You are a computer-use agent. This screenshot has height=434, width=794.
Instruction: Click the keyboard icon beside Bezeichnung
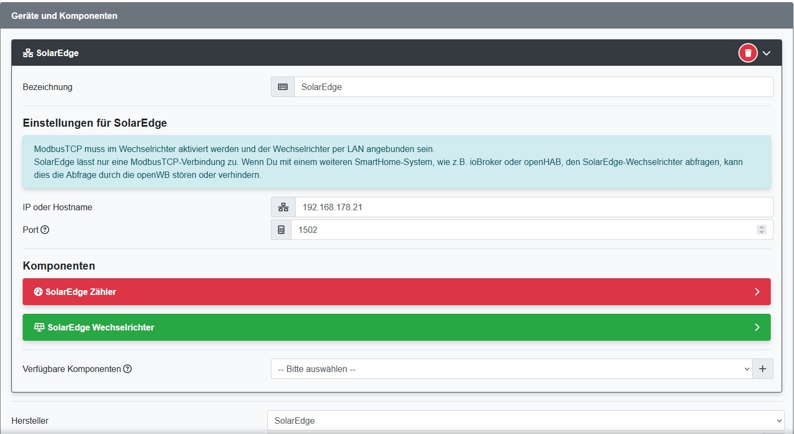click(x=283, y=87)
